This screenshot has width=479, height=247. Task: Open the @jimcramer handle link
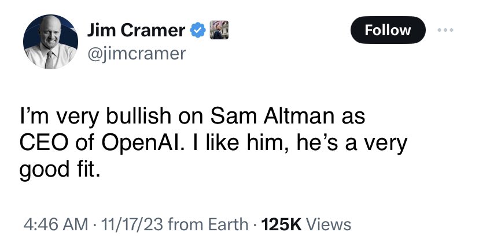[x=137, y=54]
